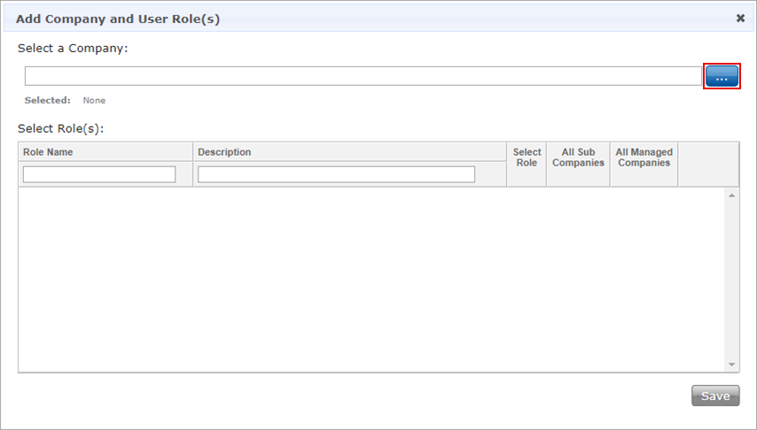Click the Selected: None status text
The width and height of the screenshot is (757, 430).
[x=65, y=100]
